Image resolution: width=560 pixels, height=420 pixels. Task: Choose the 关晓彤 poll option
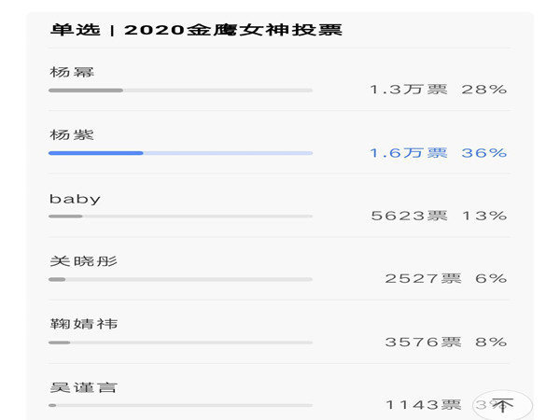(279, 269)
